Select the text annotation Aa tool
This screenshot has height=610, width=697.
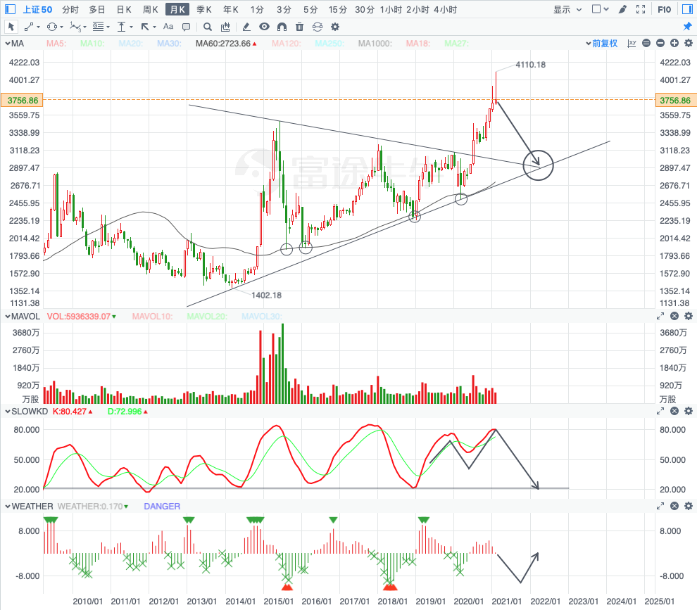(x=168, y=27)
